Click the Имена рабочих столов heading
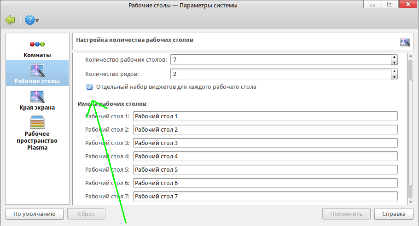 [112, 104]
